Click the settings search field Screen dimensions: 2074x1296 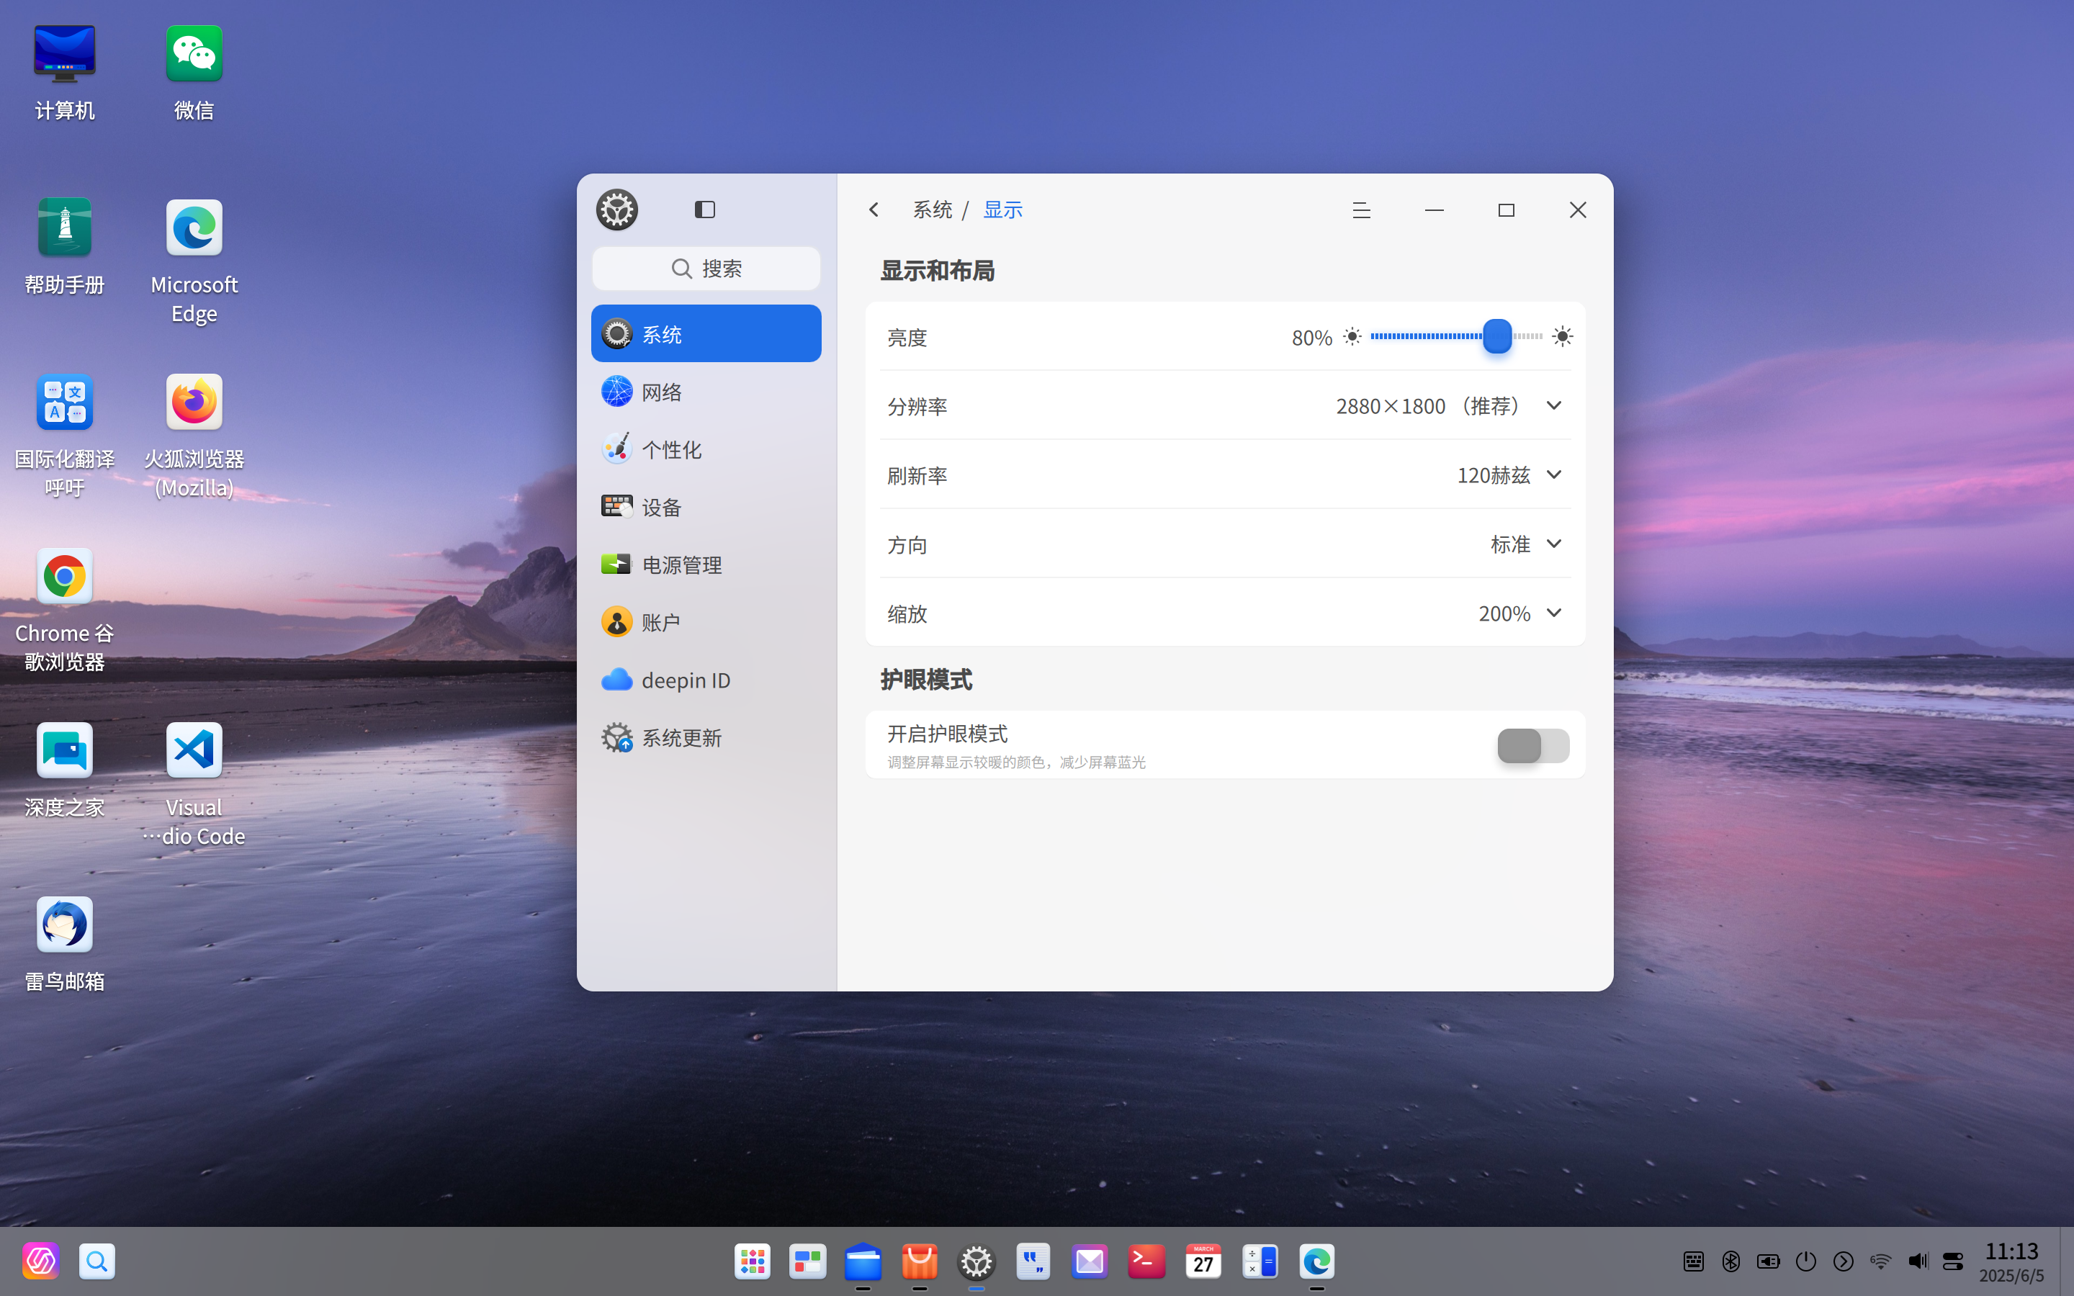706,269
